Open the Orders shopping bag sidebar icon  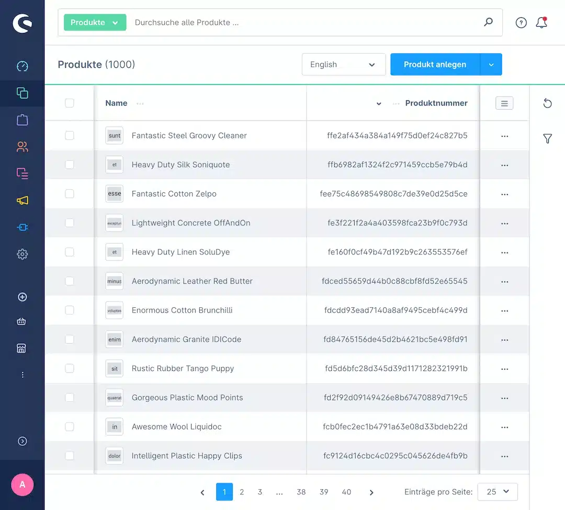coord(22,120)
